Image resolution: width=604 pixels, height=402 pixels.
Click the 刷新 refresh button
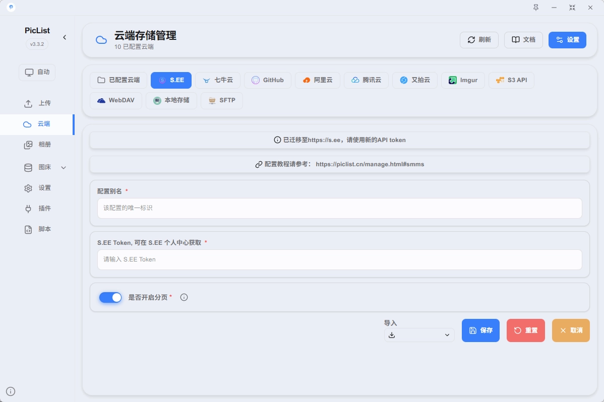coord(479,40)
